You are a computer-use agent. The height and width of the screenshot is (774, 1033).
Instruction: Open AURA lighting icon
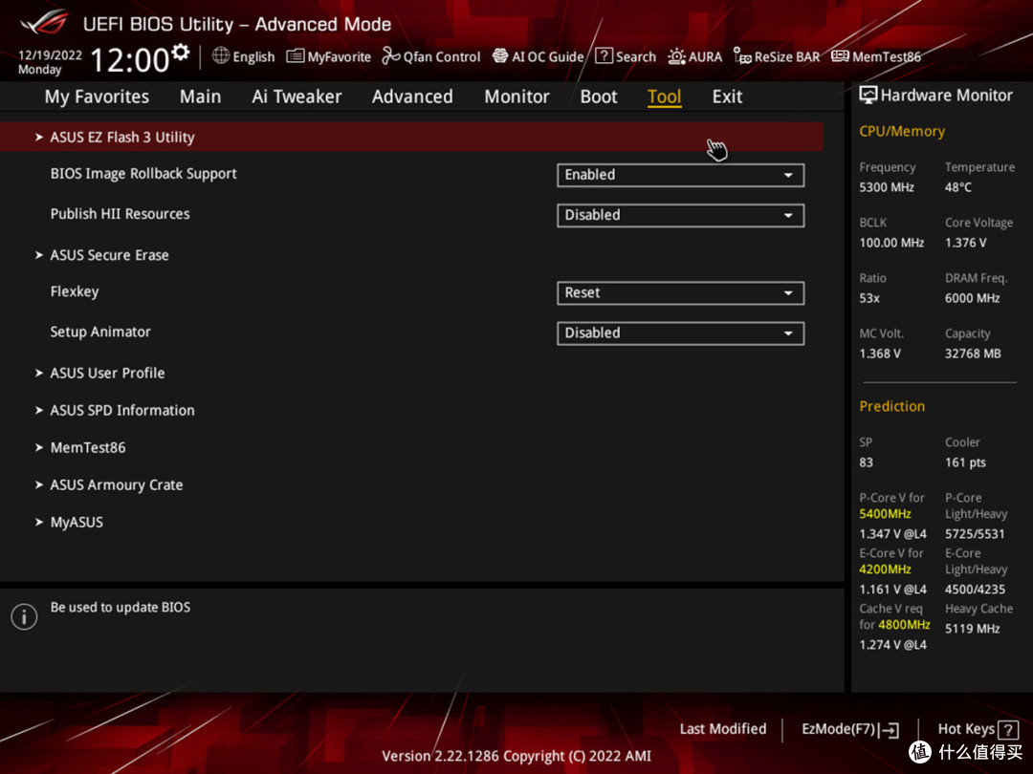pyautogui.click(x=676, y=56)
